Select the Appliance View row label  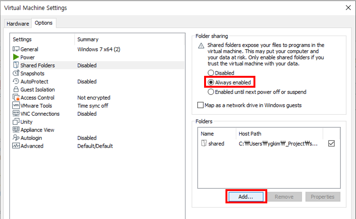pos(37,130)
